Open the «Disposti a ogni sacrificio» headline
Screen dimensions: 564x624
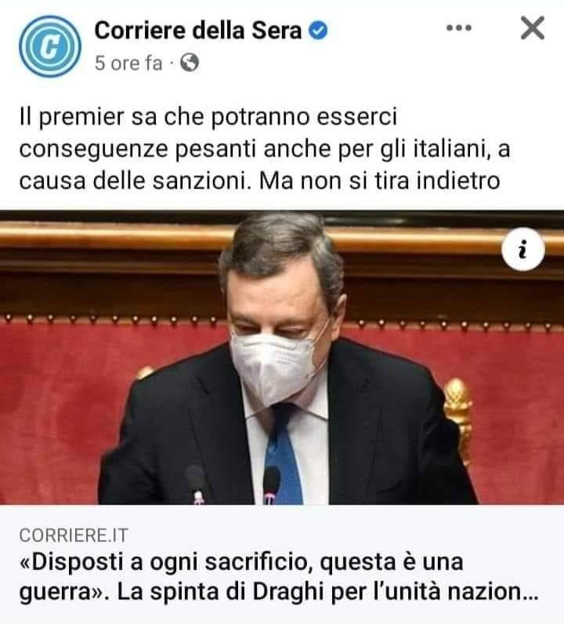pyautogui.click(x=240, y=562)
